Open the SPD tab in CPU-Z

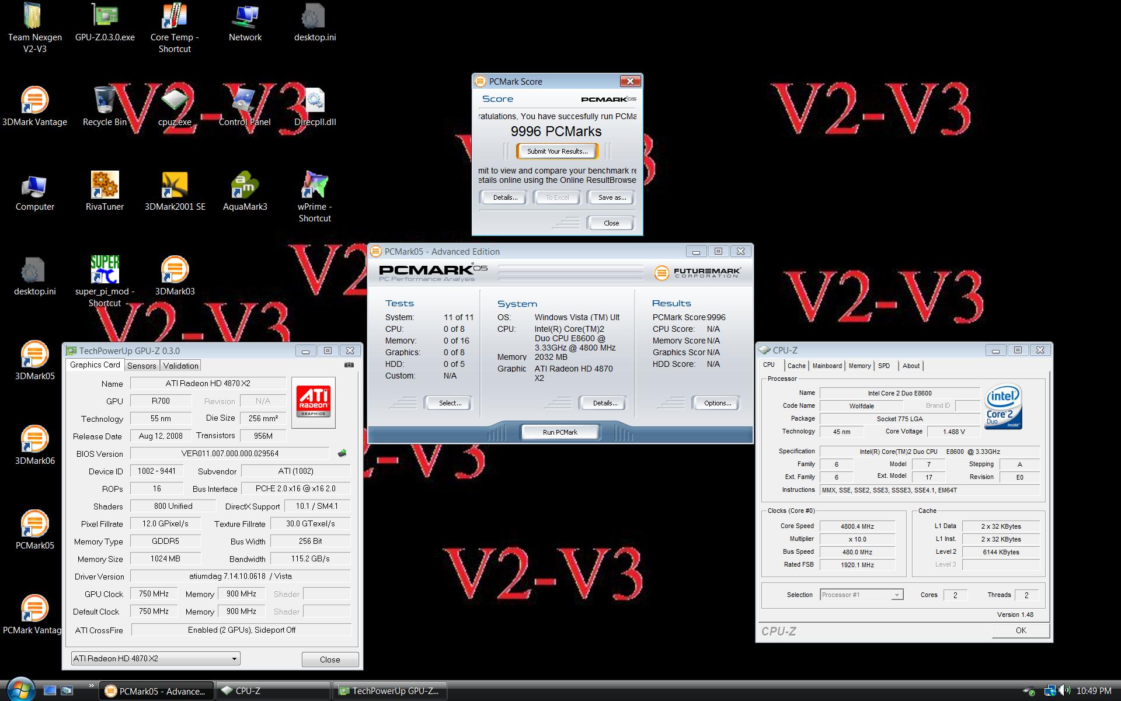[x=884, y=366]
